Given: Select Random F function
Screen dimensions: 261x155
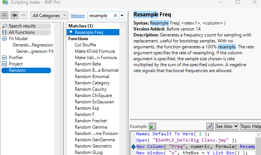Looking at the screenshot, I should (x=84, y=114).
